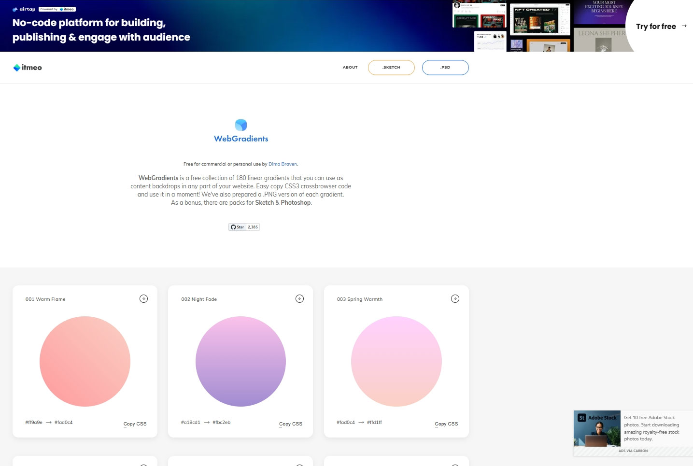This screenshot has width=693, height=466.
Task: Download 002 Night Fade PNG icon
Action: tap(299, 299)
